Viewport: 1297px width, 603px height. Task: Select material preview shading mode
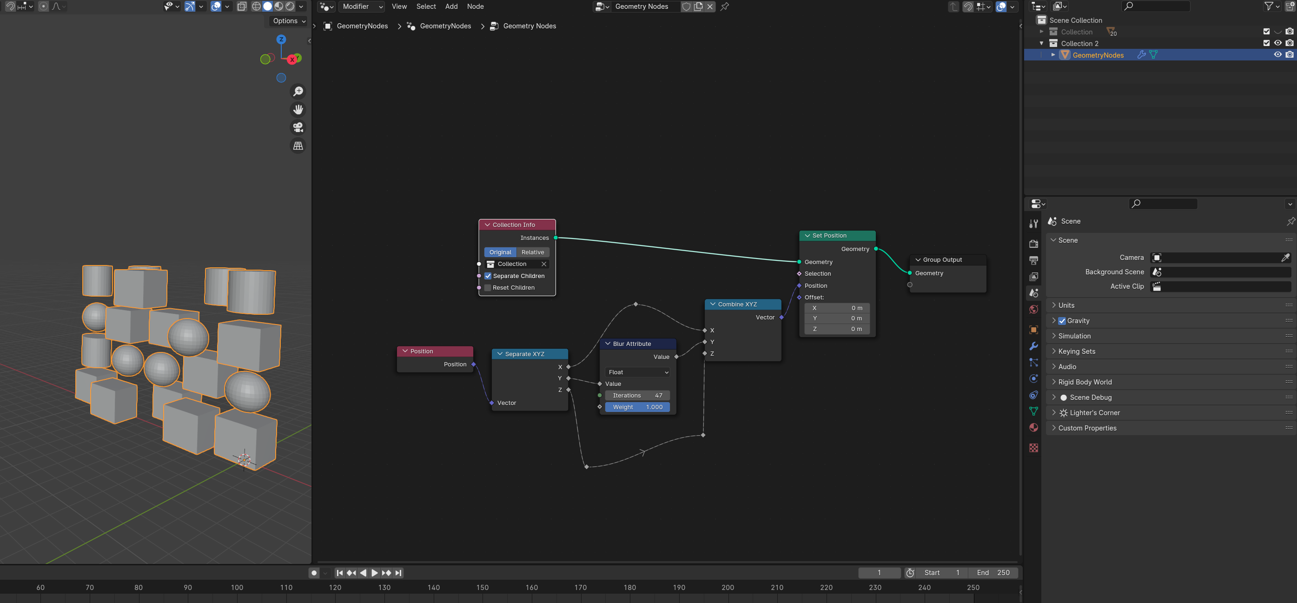click(x=278, y=7)
